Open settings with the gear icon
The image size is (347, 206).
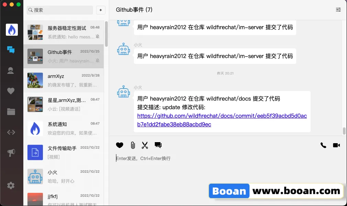[x=11, y=185]
